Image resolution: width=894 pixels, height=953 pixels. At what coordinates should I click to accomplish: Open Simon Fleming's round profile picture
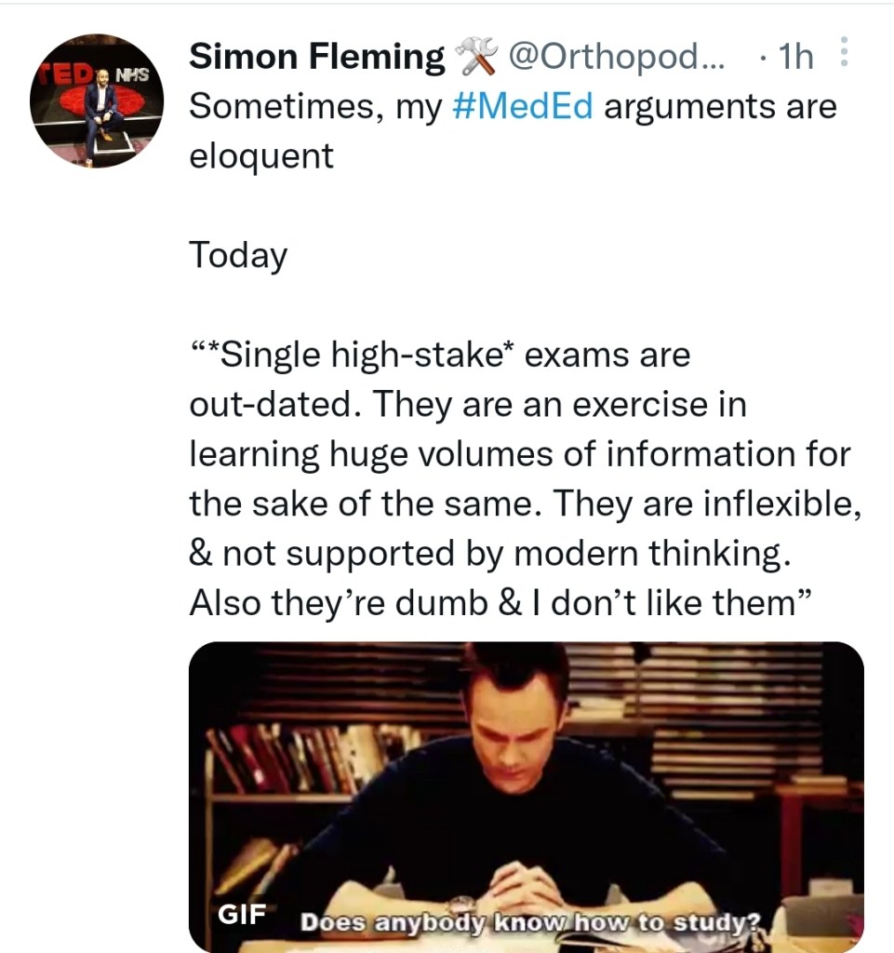[96, 101]
